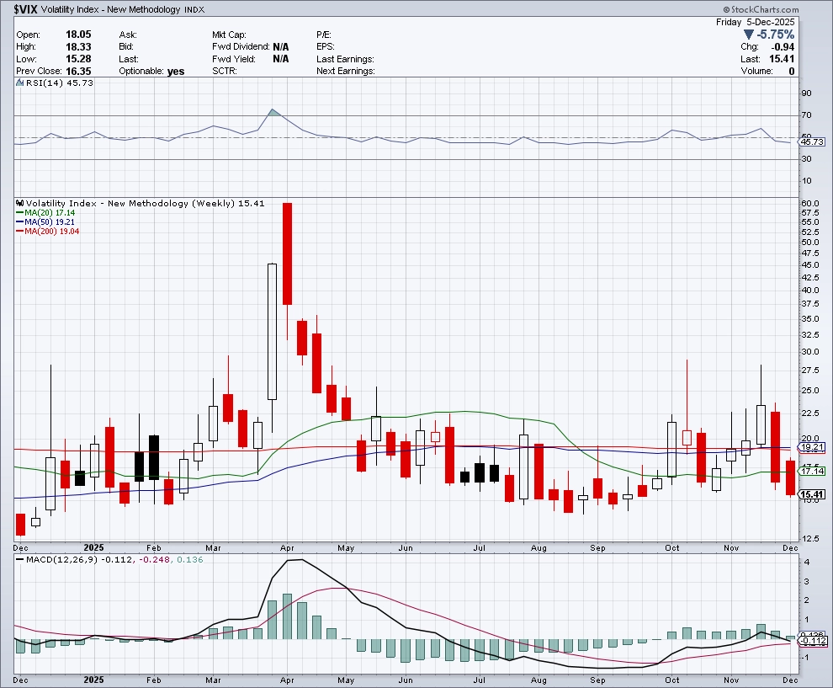Click the blue MA(50) legend line marker
Screen dimensions: 833x688
pos(19,222)
